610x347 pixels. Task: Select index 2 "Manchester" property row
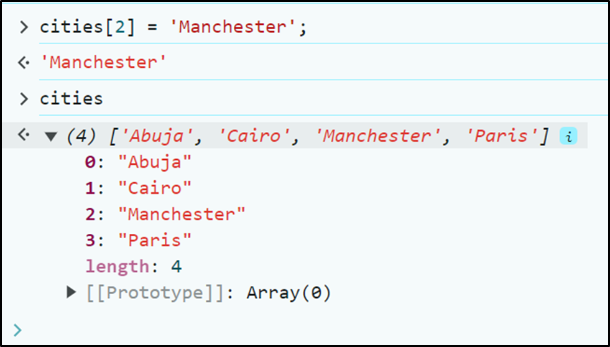(x=165, y=215)
